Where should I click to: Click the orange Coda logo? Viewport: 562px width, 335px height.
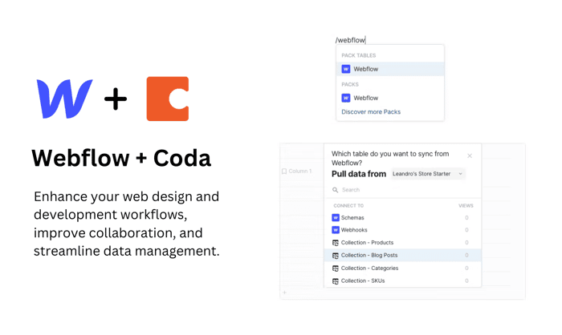pos(167,99)
